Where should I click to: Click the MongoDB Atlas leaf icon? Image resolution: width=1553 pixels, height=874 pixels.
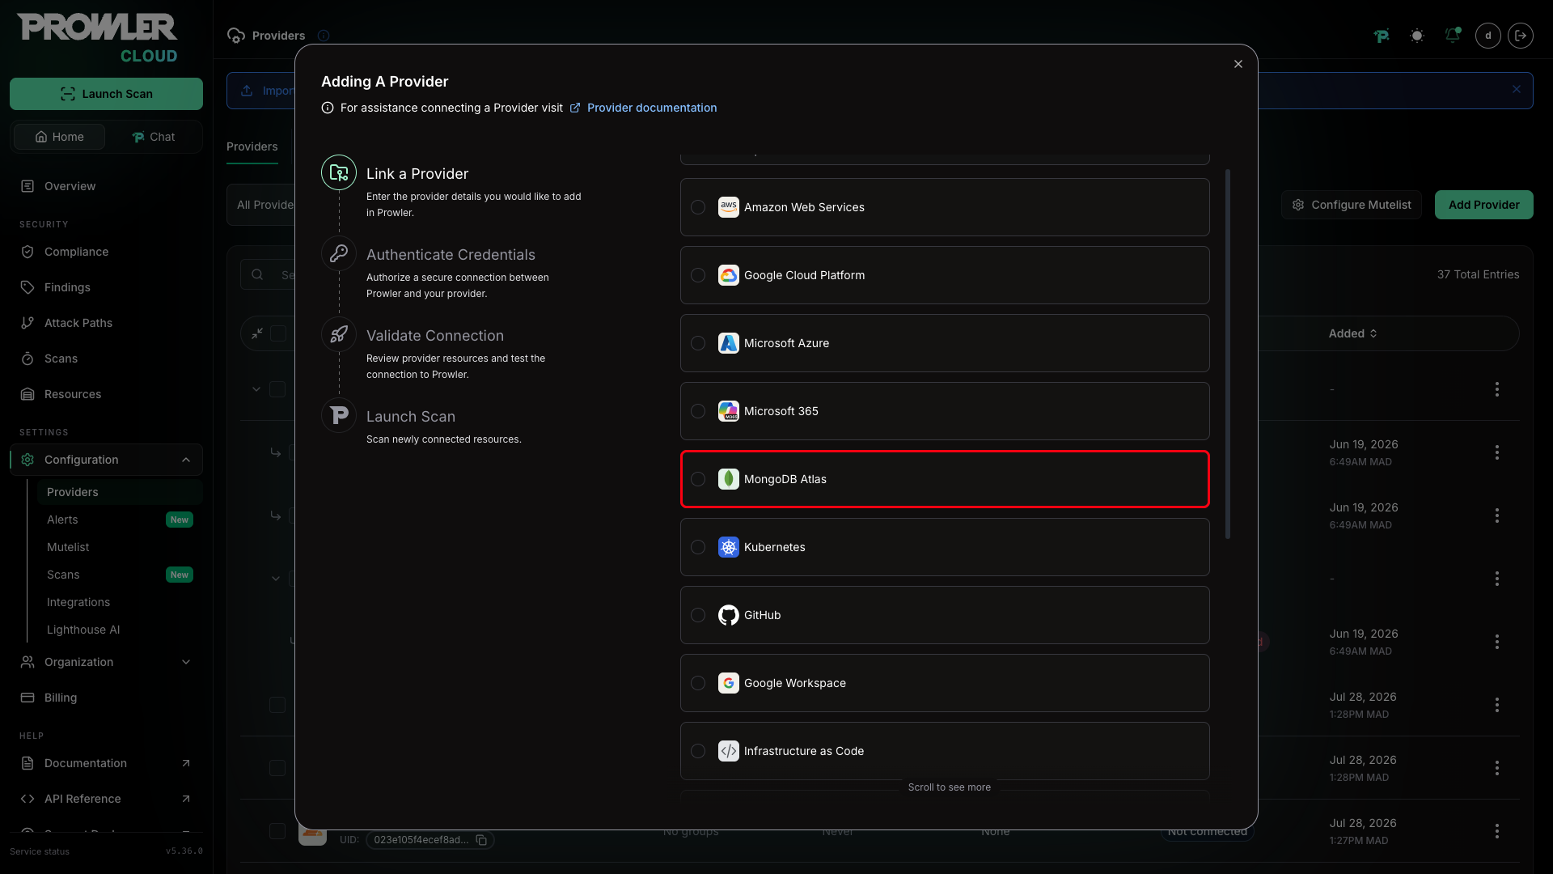pos(729,479)
